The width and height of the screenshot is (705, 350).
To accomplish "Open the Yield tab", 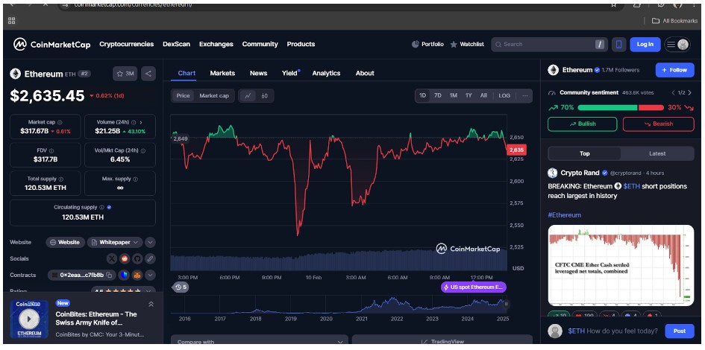I will click(x=290, y=73).
